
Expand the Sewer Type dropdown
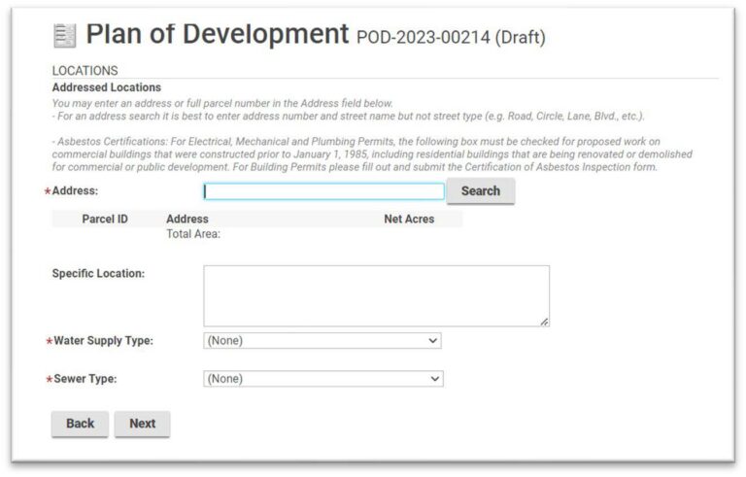323,379
